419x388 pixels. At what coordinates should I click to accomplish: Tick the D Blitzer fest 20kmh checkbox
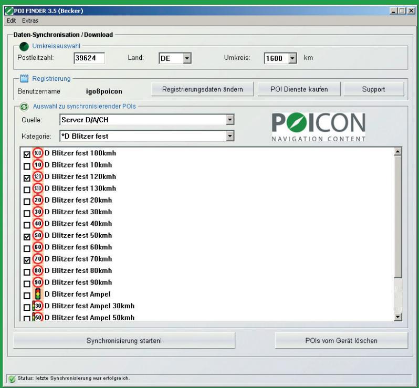pyautogui.click(x=27, y=202)
